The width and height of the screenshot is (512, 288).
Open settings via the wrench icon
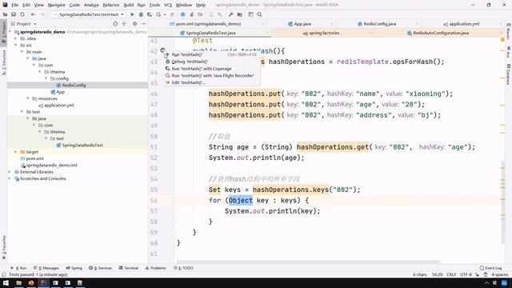pos(231,14)
